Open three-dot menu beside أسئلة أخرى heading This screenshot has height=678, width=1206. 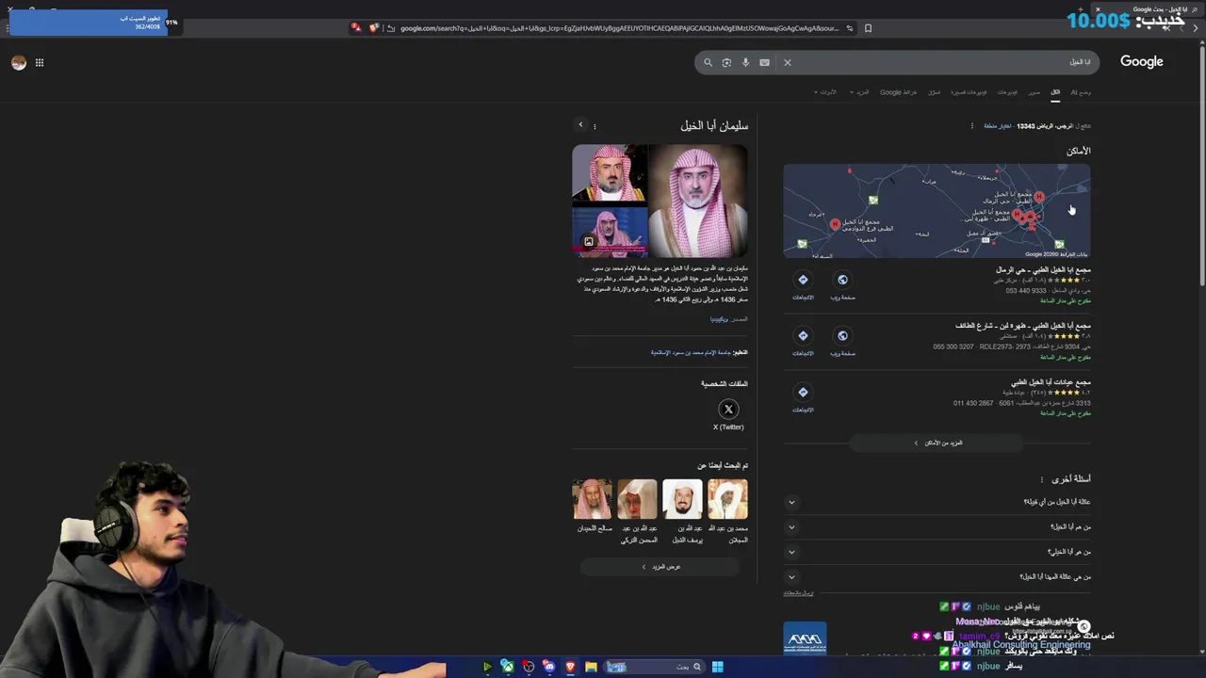click(1041, 479)
